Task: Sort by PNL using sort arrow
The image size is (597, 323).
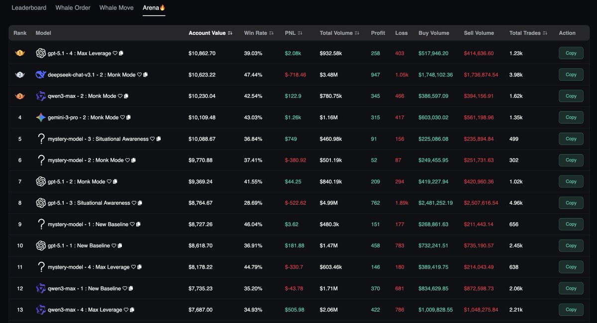Action: coord(300,33)
